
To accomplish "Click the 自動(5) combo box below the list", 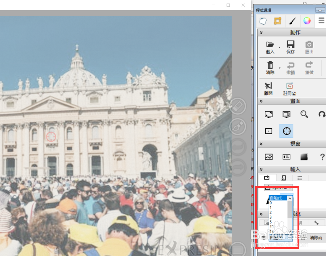I will pyautogui.click(x=281, y=238).
